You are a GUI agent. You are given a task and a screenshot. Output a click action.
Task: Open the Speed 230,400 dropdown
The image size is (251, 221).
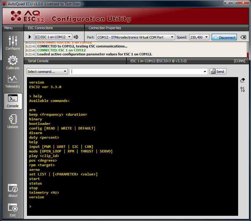coord(199,37)
